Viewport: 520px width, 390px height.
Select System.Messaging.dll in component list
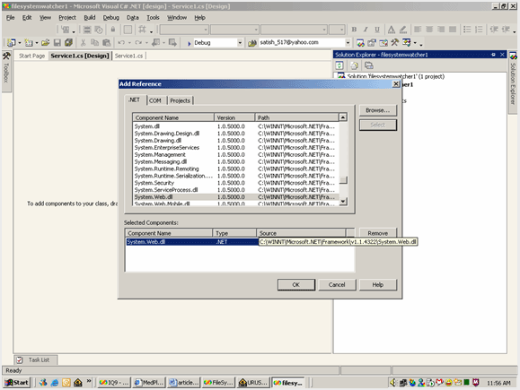tap(236, 161)
